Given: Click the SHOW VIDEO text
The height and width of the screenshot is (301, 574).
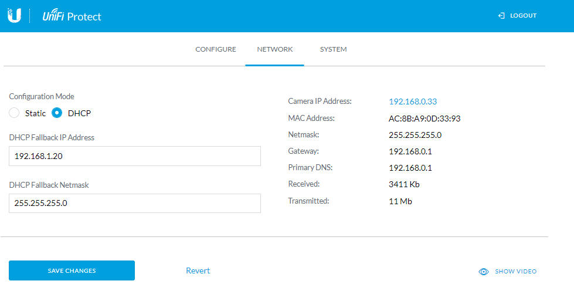Looking at the screenshot, I should (515, 271).
